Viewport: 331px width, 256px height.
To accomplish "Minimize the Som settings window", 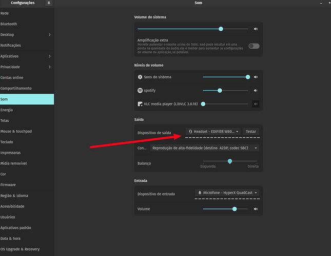I will click(321, 3).
